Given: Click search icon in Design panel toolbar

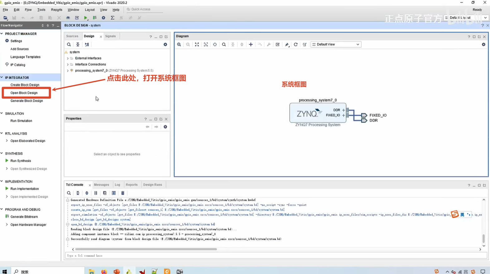Looking at the screenshot, I should tap(69, 45).
